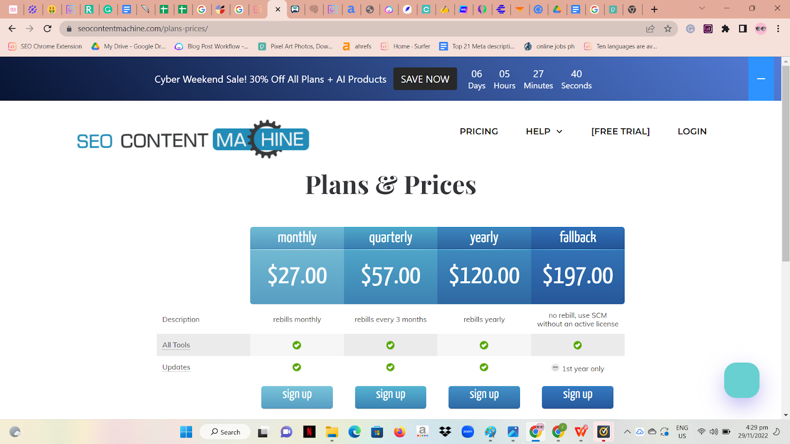
Task: Bookmark this page with the star icon
Action: (x=668, y=29)
